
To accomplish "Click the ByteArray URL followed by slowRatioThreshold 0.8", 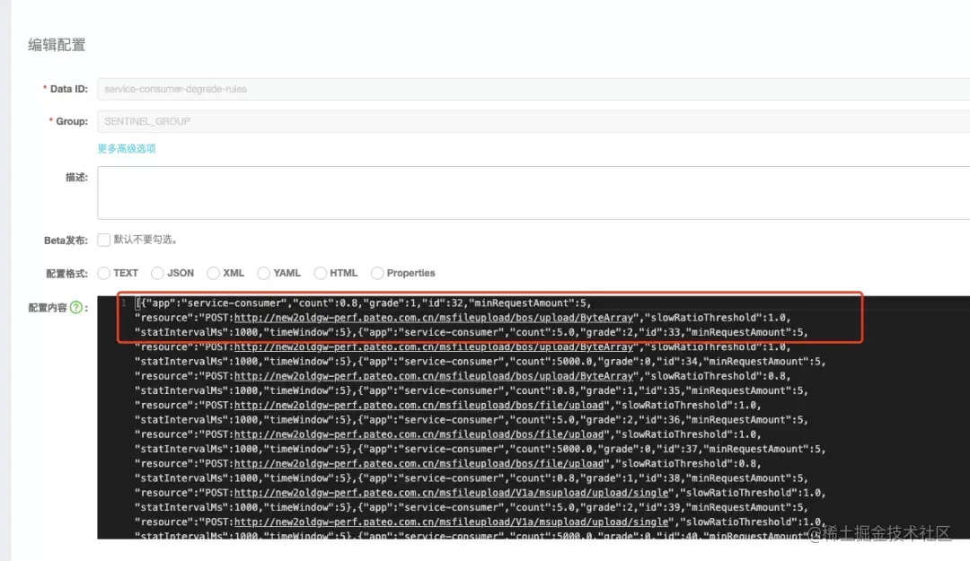I will click(x=435, y=376).
